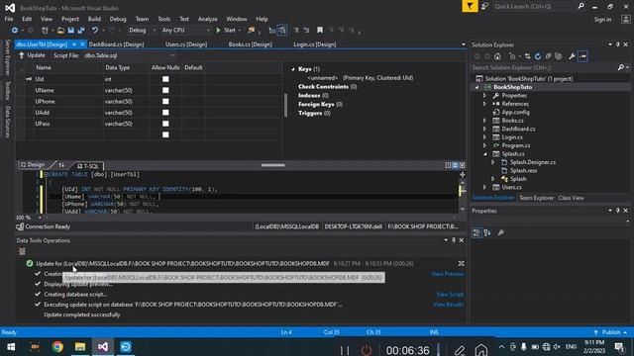The image size is (634, 356).
Task: Toggle Allow Nulls for UPass row
Action: (x=165, y=124)
